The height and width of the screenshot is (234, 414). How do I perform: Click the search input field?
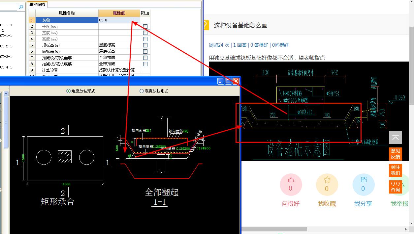point(9,7)
